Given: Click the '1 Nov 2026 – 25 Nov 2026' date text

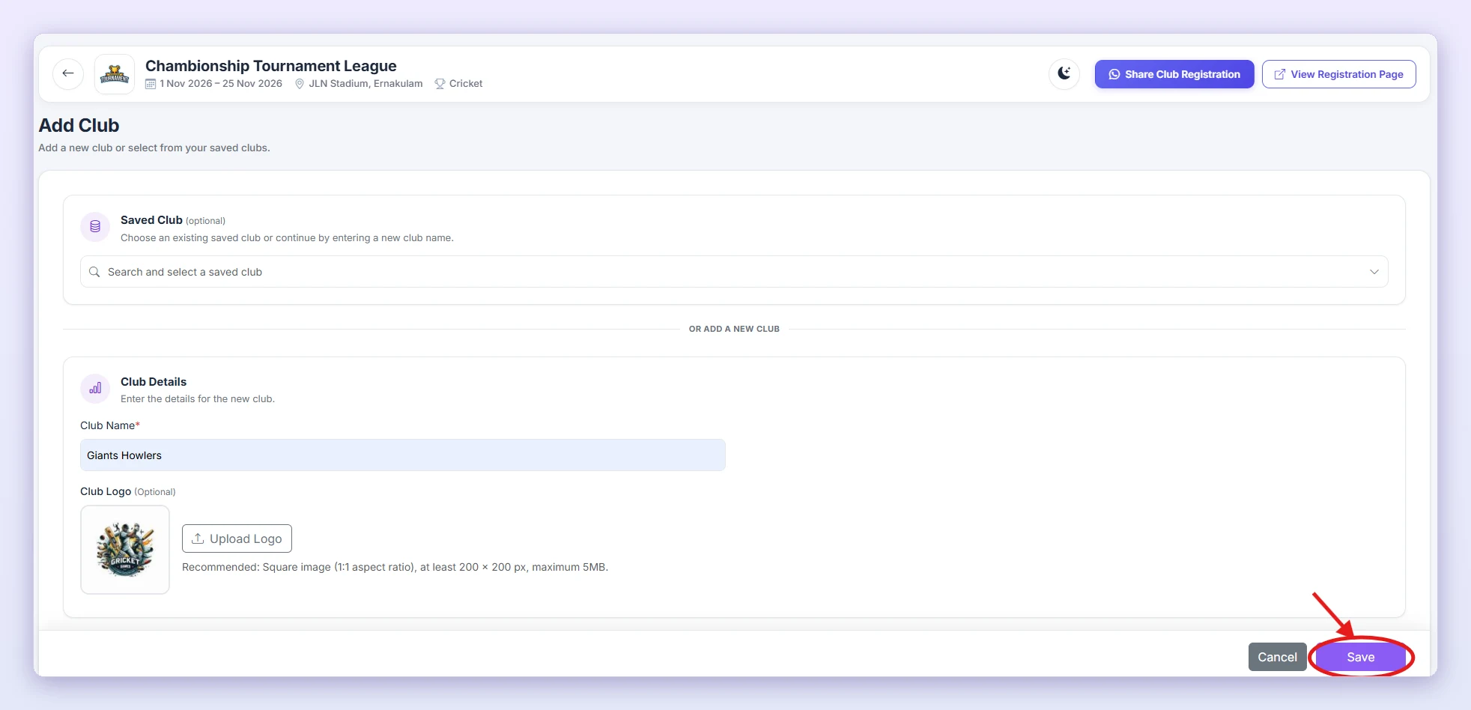Looking at the screenshot, I should point(221,84).
